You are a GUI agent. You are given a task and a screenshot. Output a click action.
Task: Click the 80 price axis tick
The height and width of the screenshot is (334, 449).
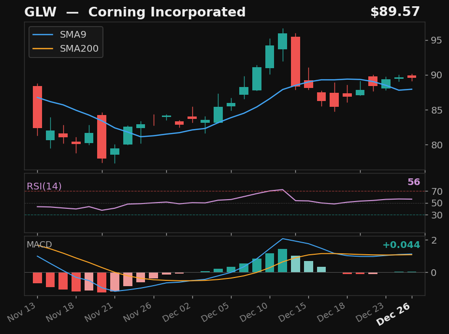436,145
